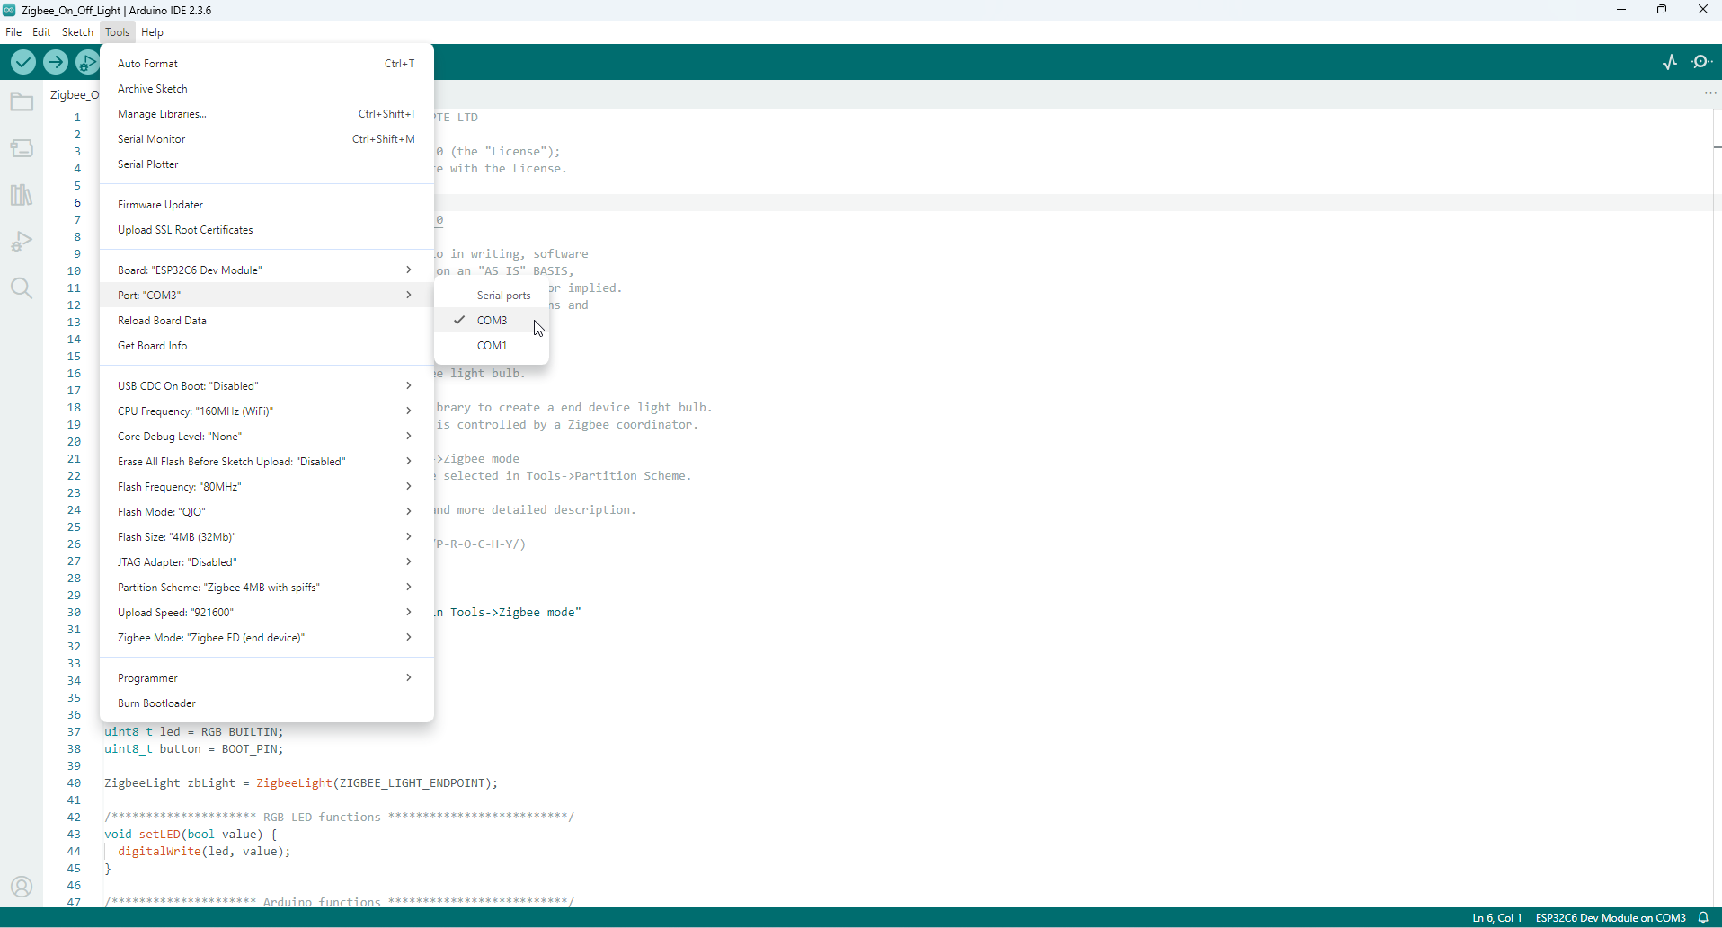The width and height of the screenshot is (1722, 928).
Task: Select COM1 serial port option
Action: pyautogui.click(x=492, y=346)
